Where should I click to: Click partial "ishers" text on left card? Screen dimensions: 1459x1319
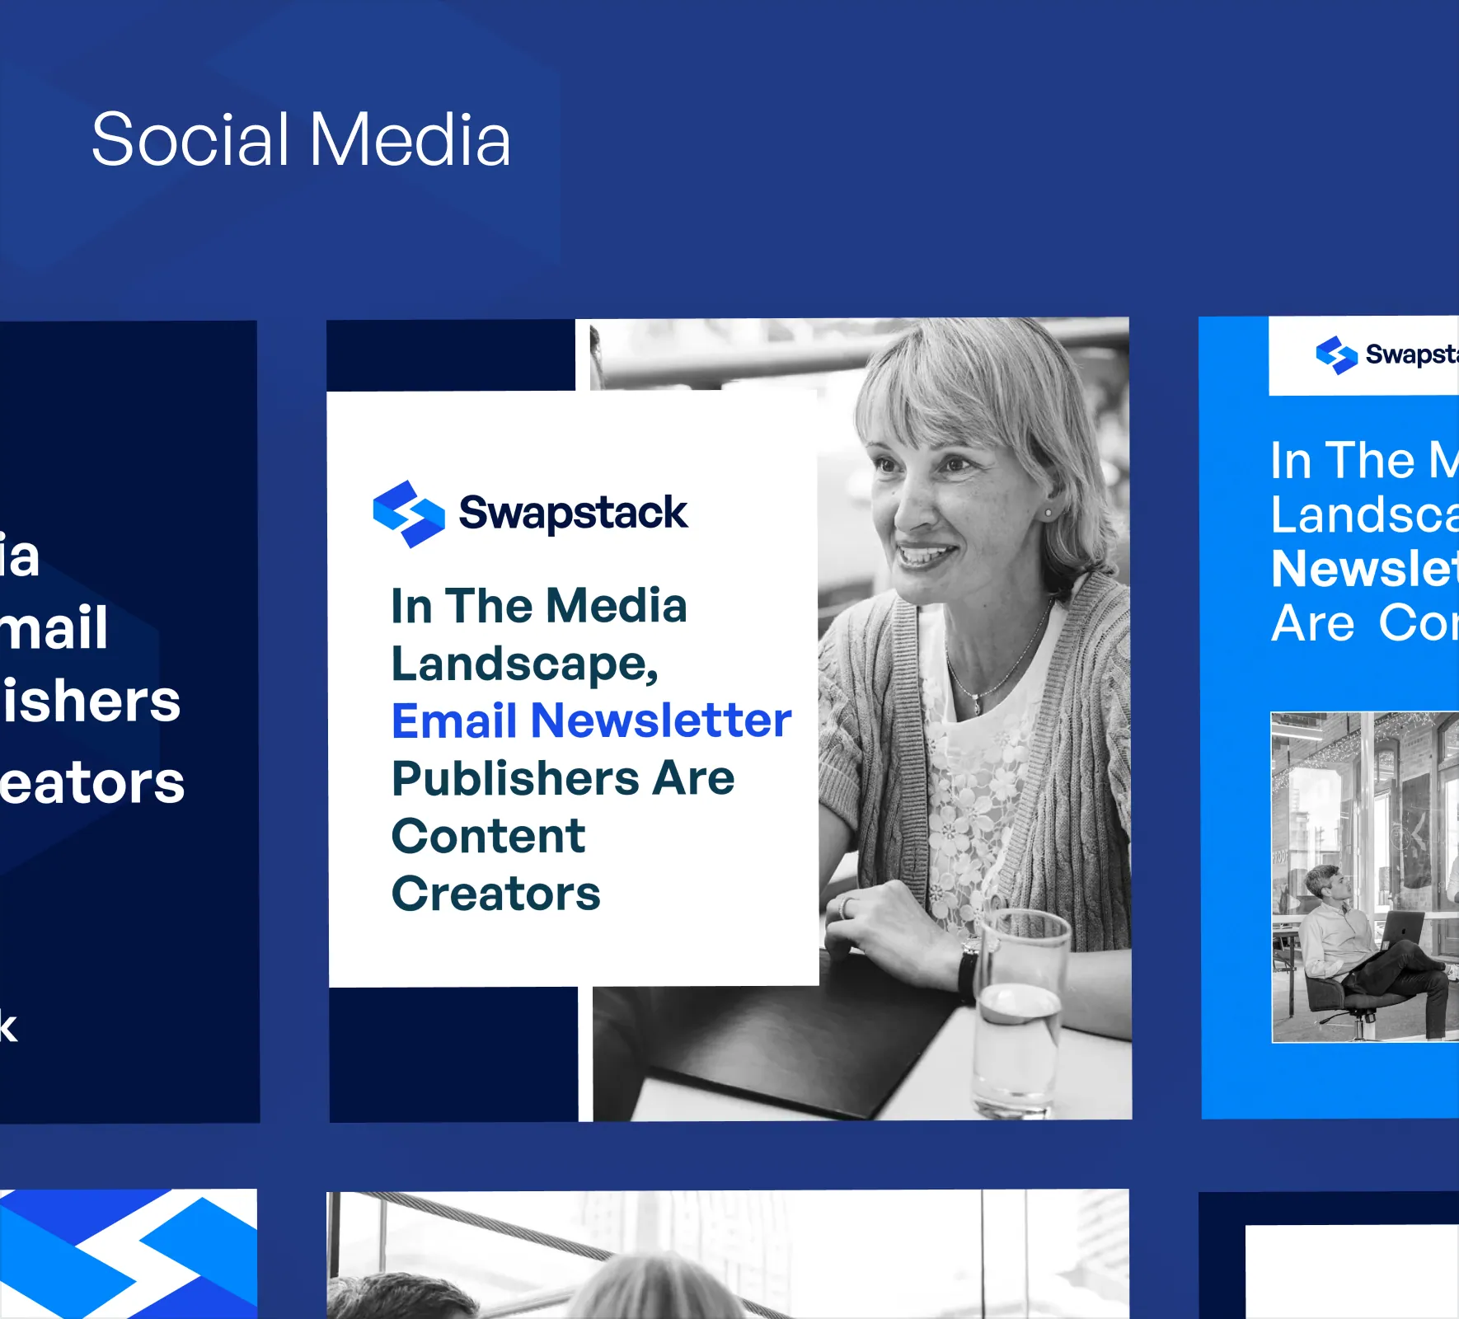91,701
